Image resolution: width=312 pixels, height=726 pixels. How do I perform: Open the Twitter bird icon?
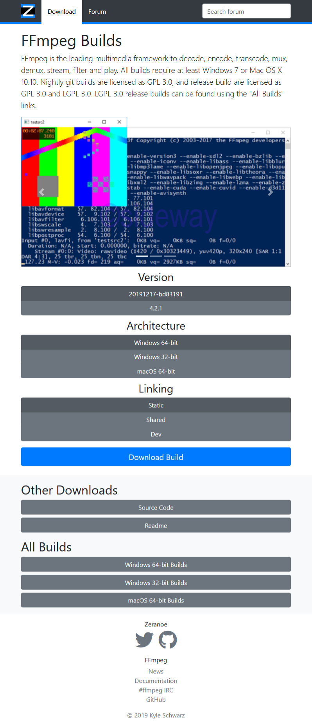pos(144,640)
